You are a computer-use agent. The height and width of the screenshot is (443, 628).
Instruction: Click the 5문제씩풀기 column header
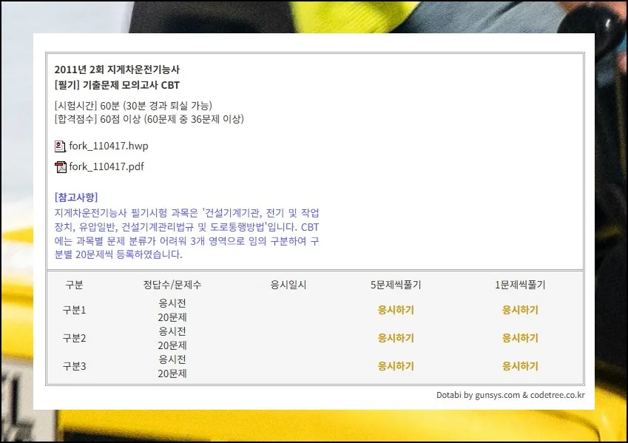click(396, 285)
